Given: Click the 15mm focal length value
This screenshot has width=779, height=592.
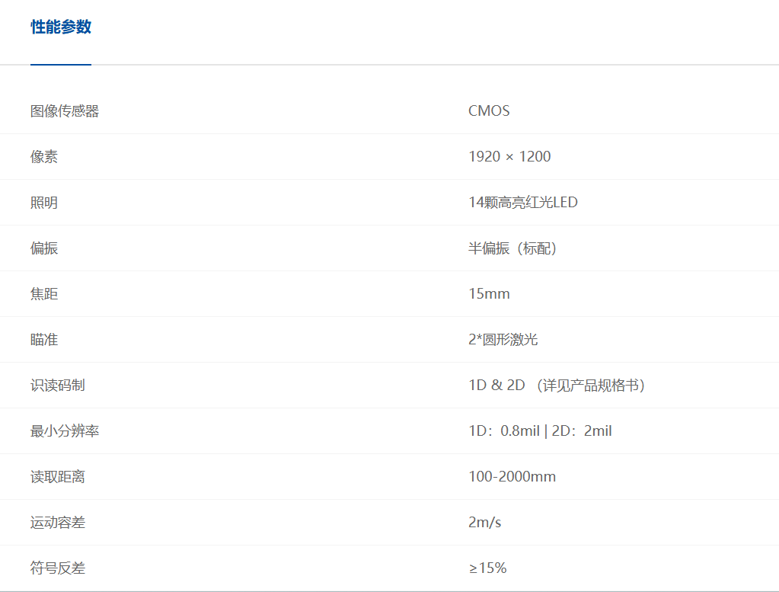Looking at the screenshot, I should (x=489, y=294).
